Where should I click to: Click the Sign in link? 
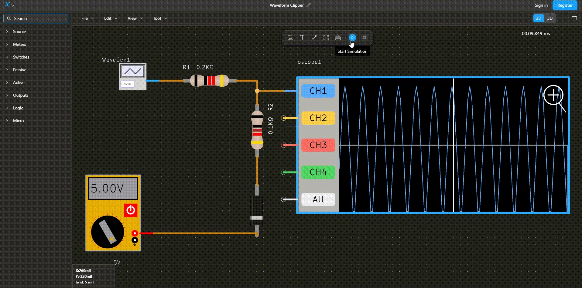tap(541, 5)
